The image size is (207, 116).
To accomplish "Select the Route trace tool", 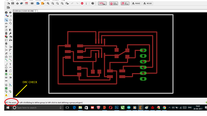I will tap(6, 60).
